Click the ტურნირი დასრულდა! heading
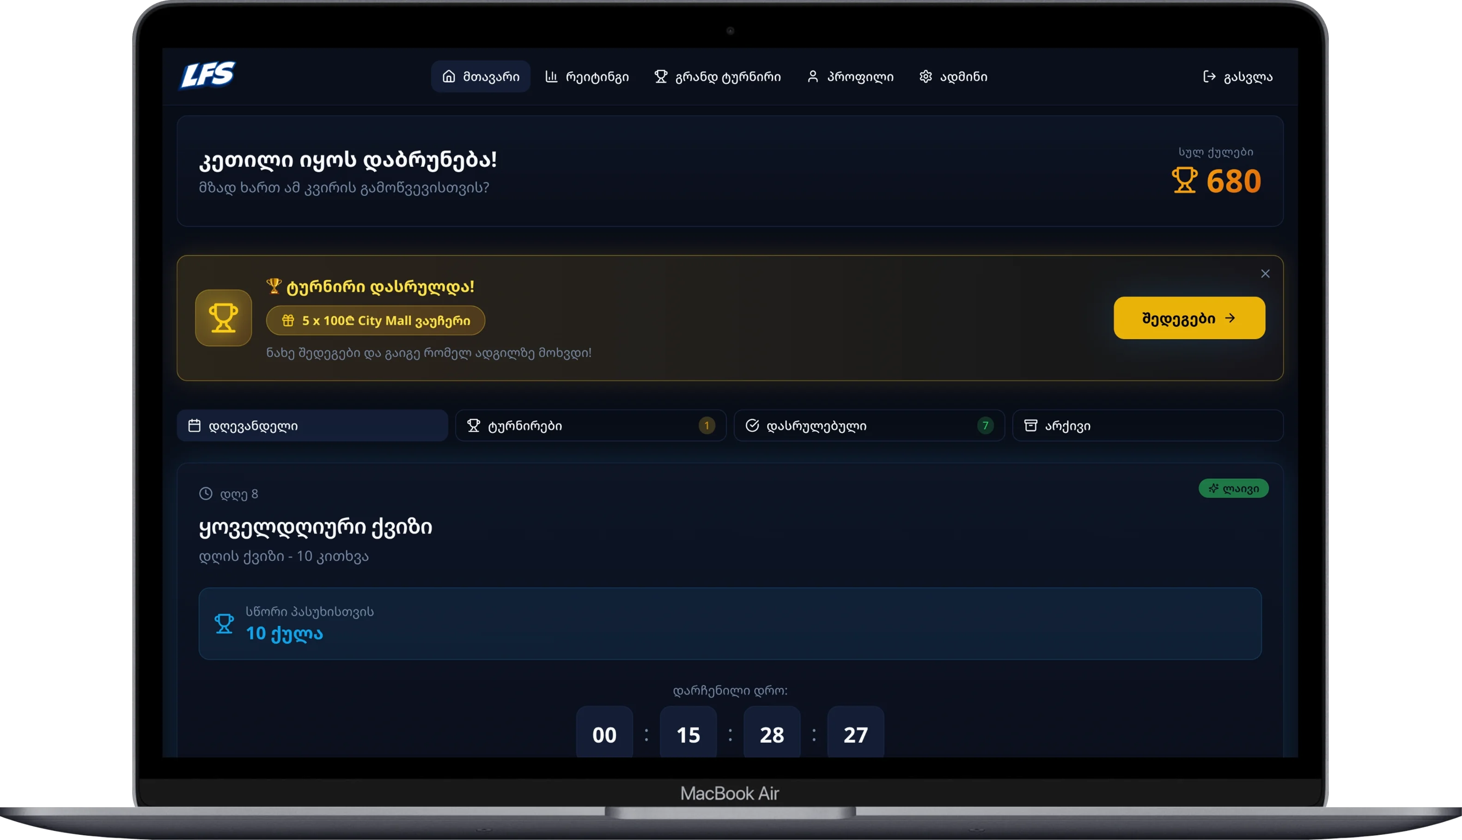Screen dimensions: 1462x840 (371, 287)
